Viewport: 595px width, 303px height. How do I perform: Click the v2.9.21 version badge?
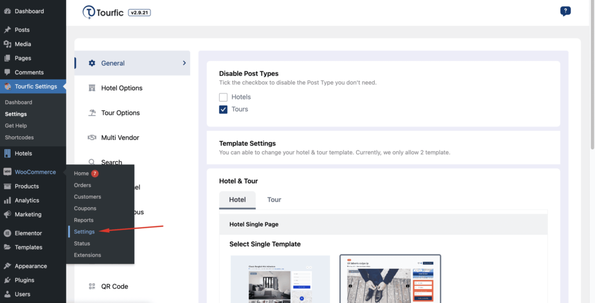coord(139,13)
